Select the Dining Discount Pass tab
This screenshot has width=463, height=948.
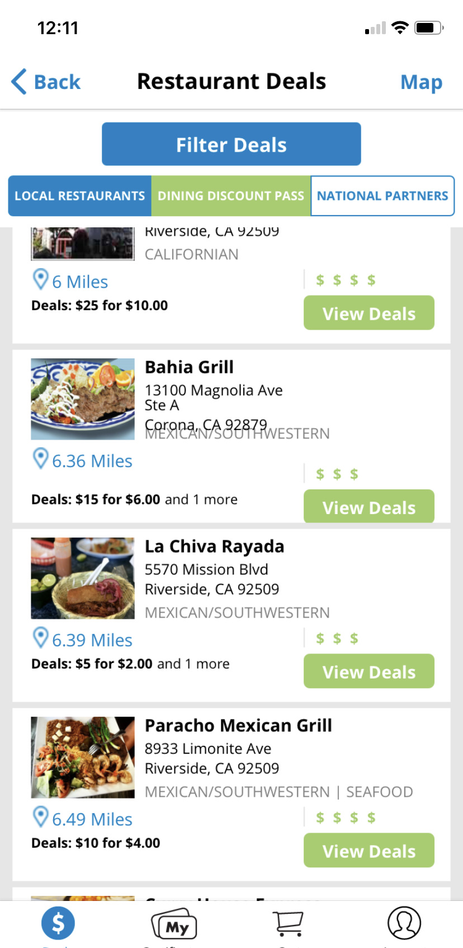pos(231,196)
